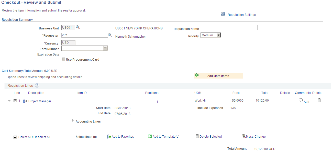
Task: Toggle the Select All / Deselect All checkbox
Action: [15, 137]
